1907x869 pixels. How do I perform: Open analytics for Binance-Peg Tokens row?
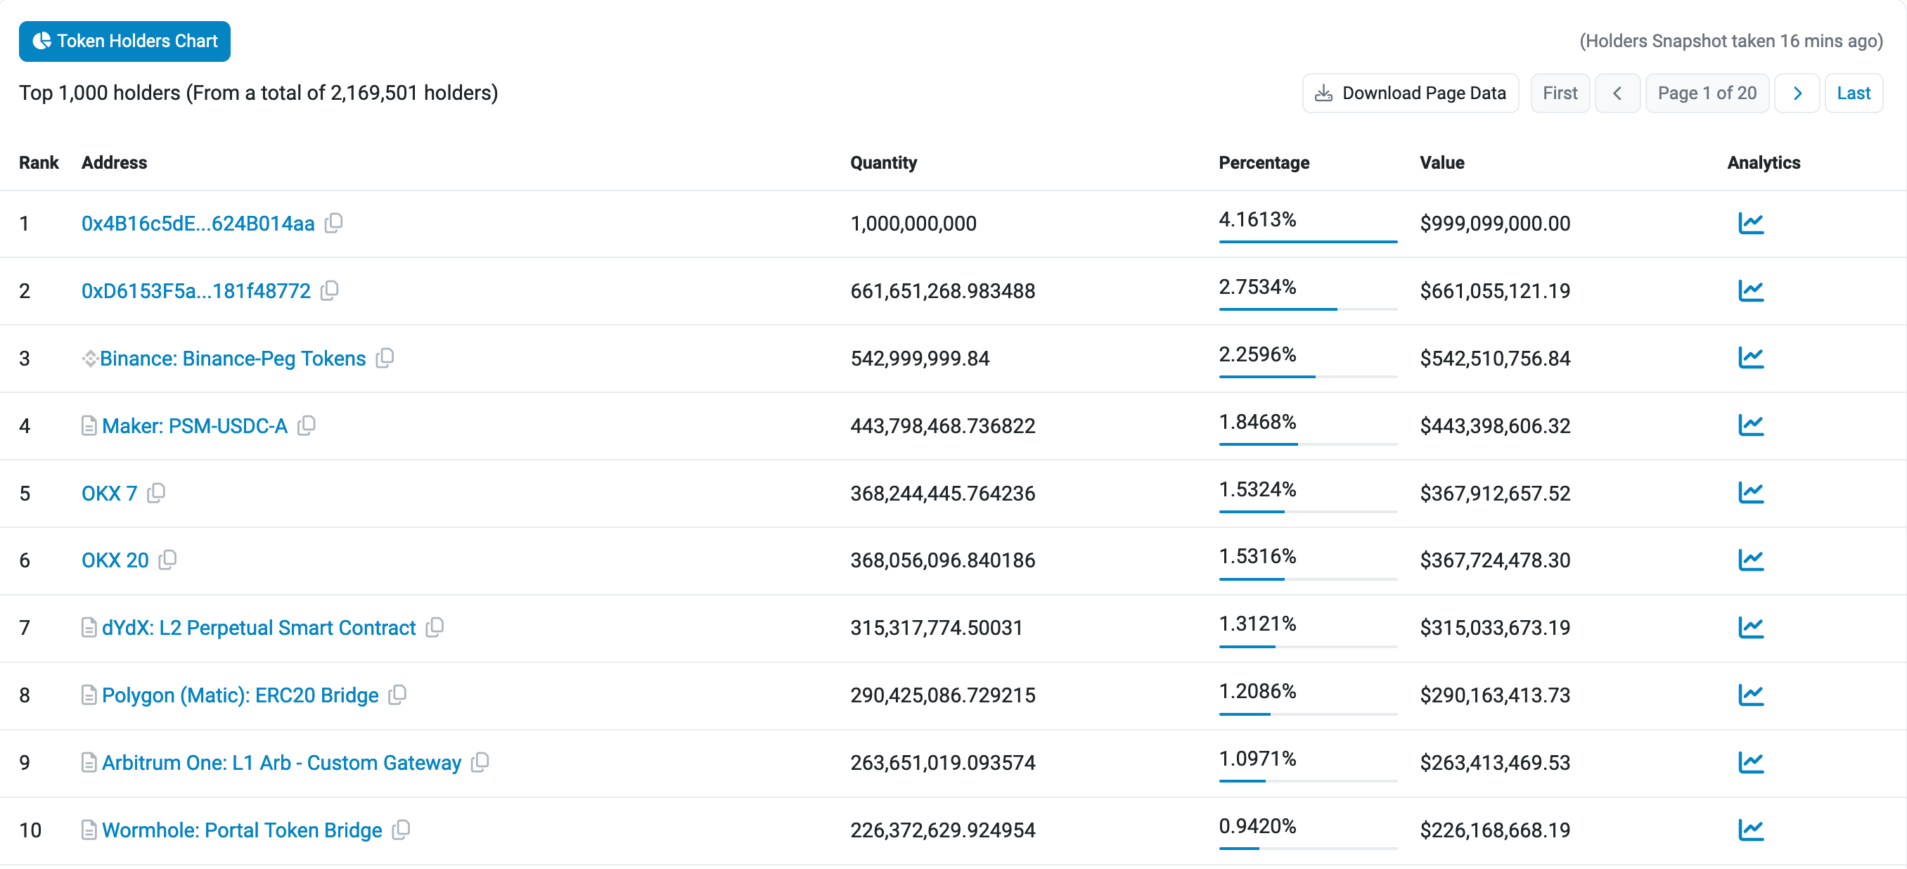click(x=1751, y=358)
